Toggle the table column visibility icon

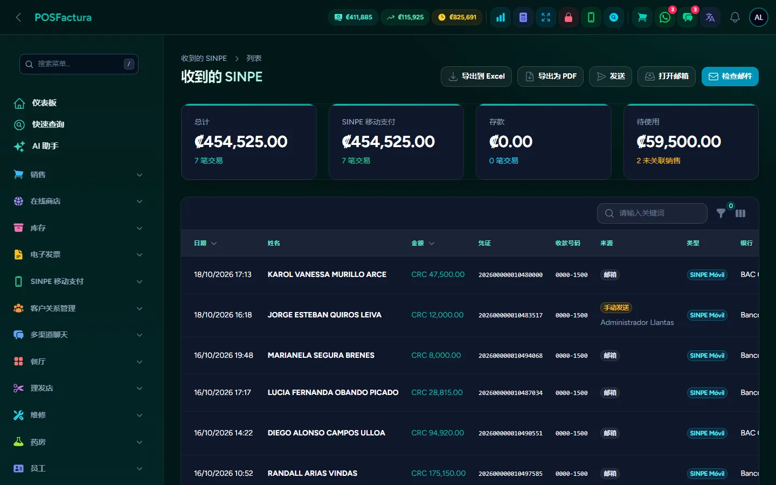coord(740,213)
